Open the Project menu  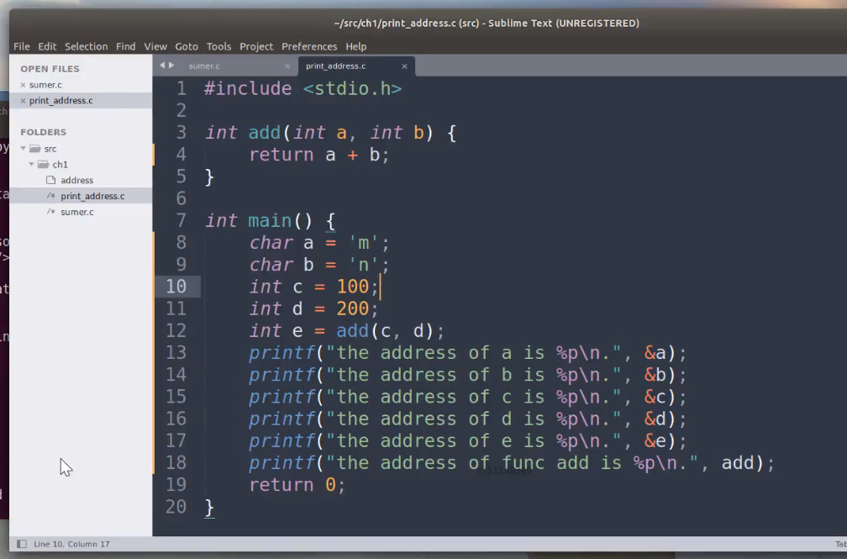pos(256,46)
